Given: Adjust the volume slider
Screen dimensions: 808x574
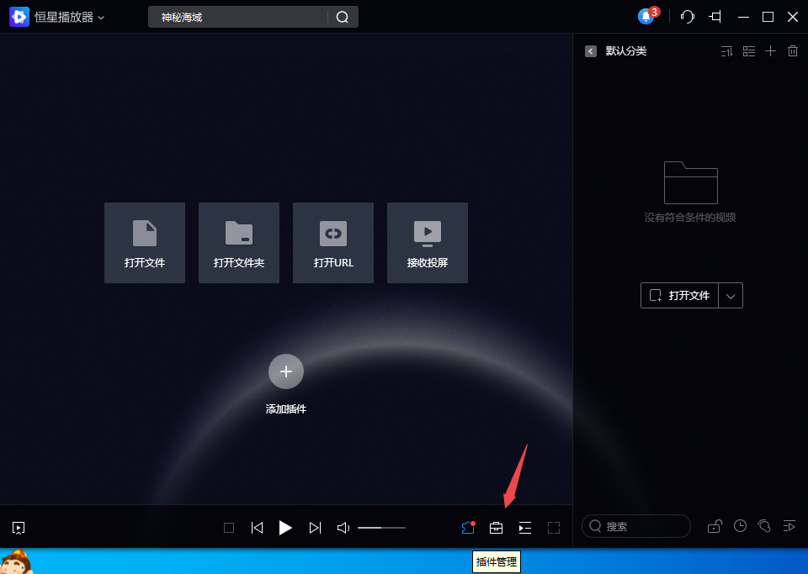Looking at the screenshot, I should pyautogui.click(x=381, y=528).
